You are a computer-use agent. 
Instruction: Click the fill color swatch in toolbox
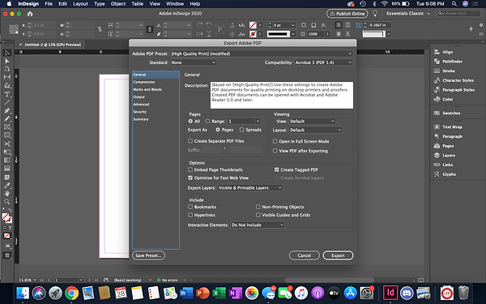(x=6, y=216)
